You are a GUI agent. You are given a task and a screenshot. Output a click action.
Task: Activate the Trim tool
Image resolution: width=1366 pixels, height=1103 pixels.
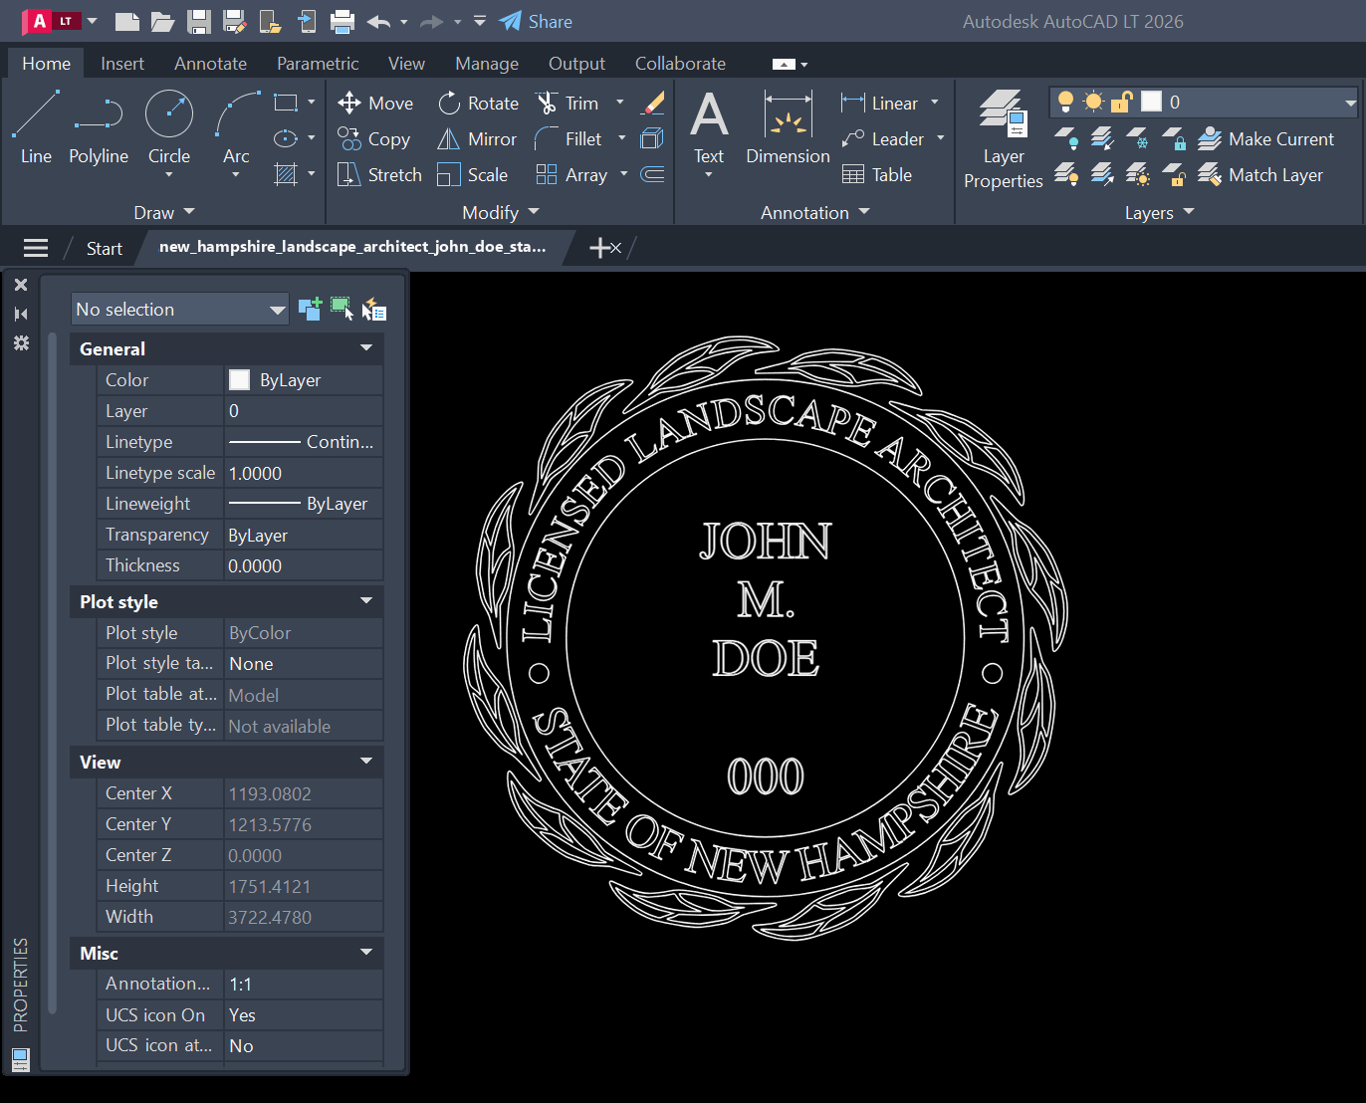coord(568,104)
